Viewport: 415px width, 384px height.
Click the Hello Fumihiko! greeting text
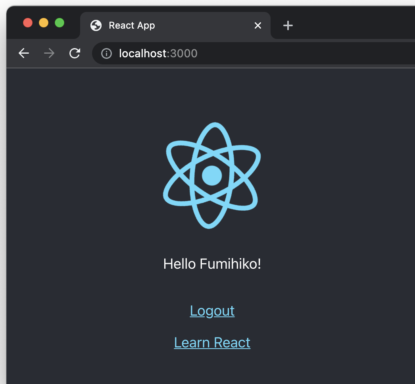212,264
